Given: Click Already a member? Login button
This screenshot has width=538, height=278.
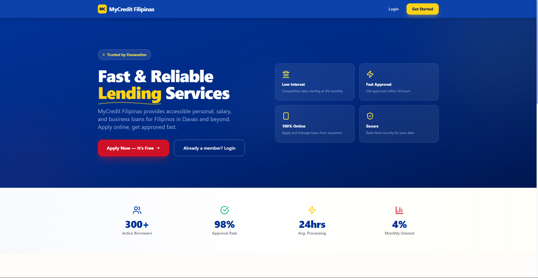Looking at the screenshot, I should [x=209, y=148].
